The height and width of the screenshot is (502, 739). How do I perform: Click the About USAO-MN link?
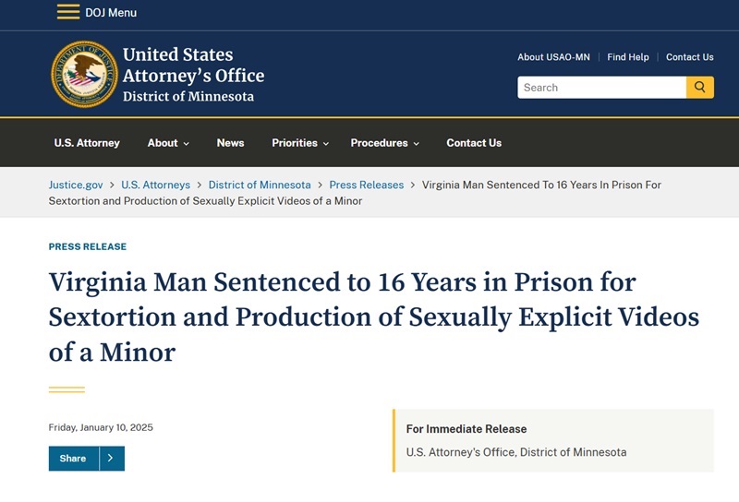click(x=554, y=57)
